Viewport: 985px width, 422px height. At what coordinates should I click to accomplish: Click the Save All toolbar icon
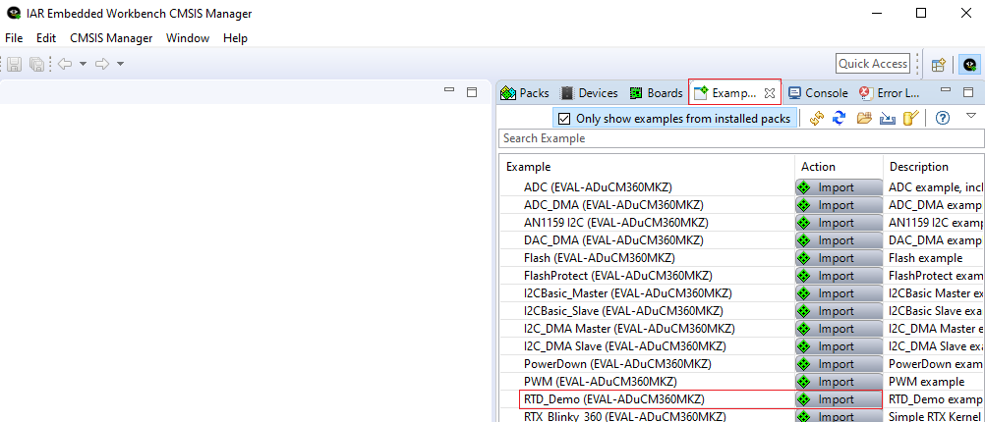36,64
